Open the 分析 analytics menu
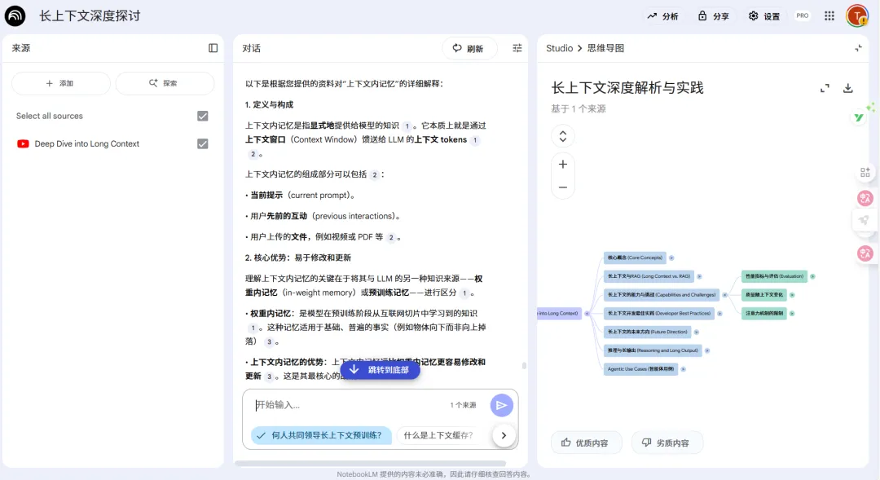 tap(662, 15)
